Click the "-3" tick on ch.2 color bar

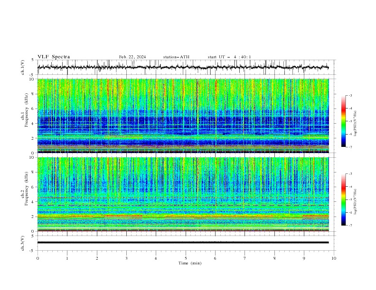350,174
